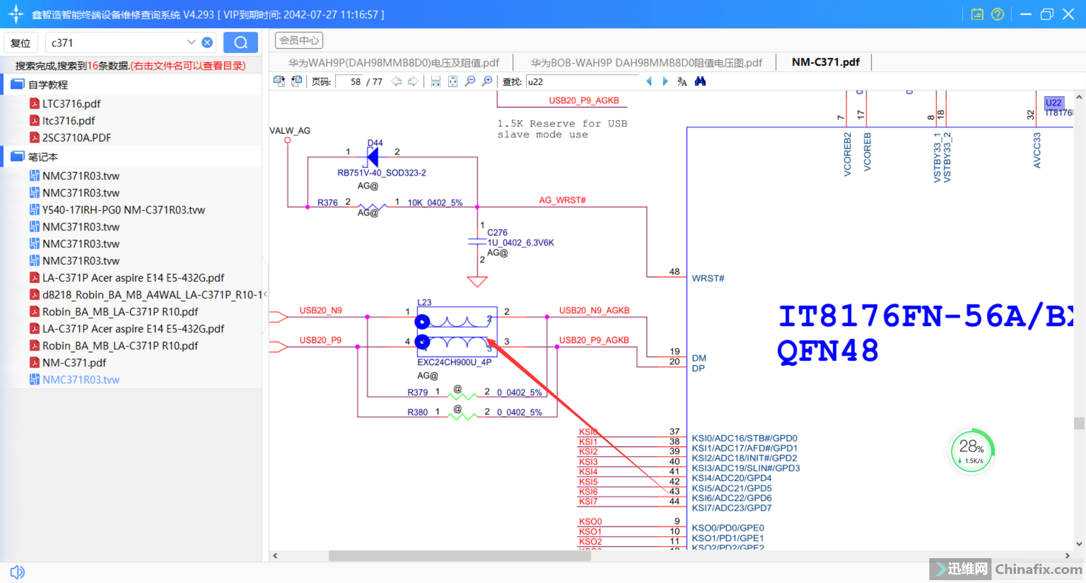Viewport: 1086px width, 583px height.
Task: Open ltc3716.pdf lowercase entry
Action: pyautogui.click(x=68, y=121)
